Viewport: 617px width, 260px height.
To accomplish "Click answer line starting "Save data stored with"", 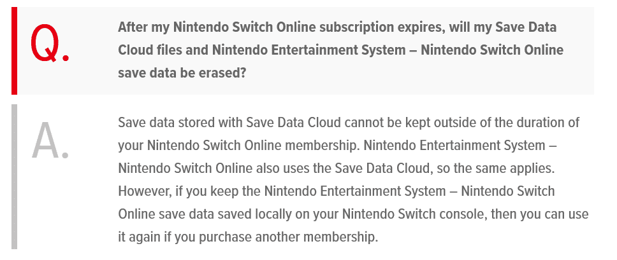I will point(349,122).
